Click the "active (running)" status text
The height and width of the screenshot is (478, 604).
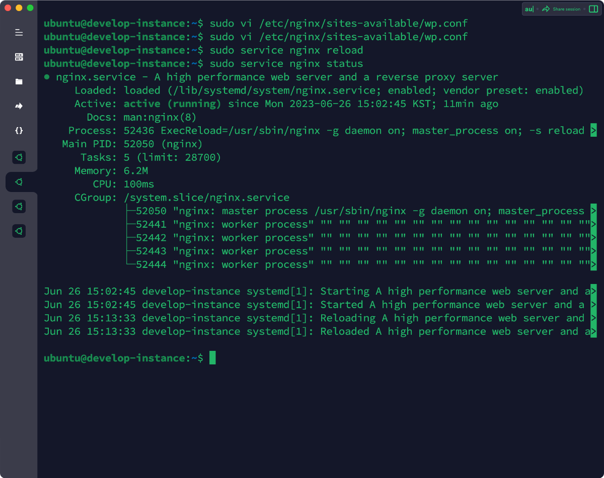tap(173, 104)
